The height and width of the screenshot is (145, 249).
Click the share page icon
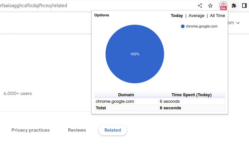(x=200, y=6)
